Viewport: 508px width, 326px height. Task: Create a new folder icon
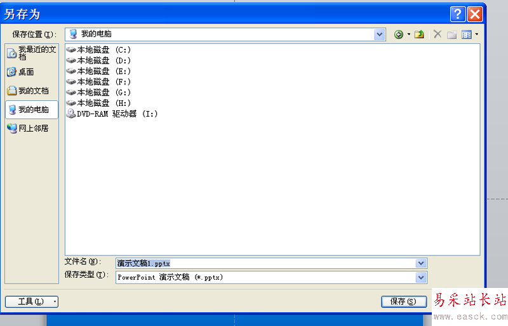click(451, 34)
